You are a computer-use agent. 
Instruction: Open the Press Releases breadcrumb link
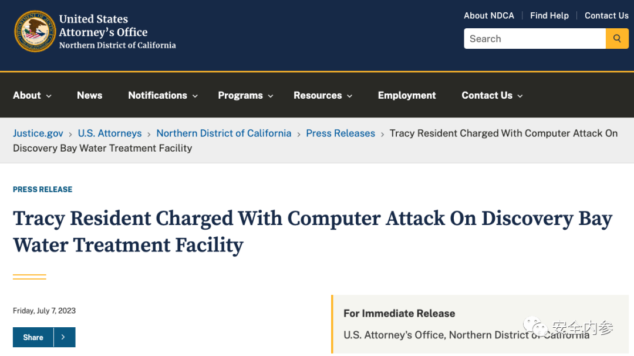pyautogui.click(x=340, y=133)
